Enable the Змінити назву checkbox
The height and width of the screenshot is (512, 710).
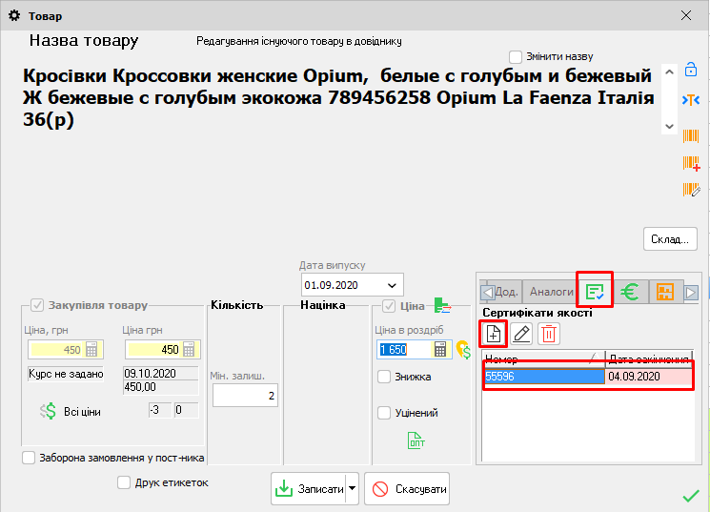tap(516, 56)
